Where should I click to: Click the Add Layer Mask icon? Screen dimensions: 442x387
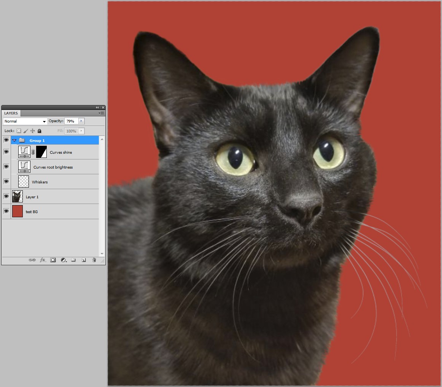point(53,260)
